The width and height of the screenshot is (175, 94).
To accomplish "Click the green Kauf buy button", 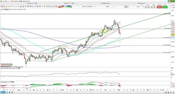I will click(165, 7).
